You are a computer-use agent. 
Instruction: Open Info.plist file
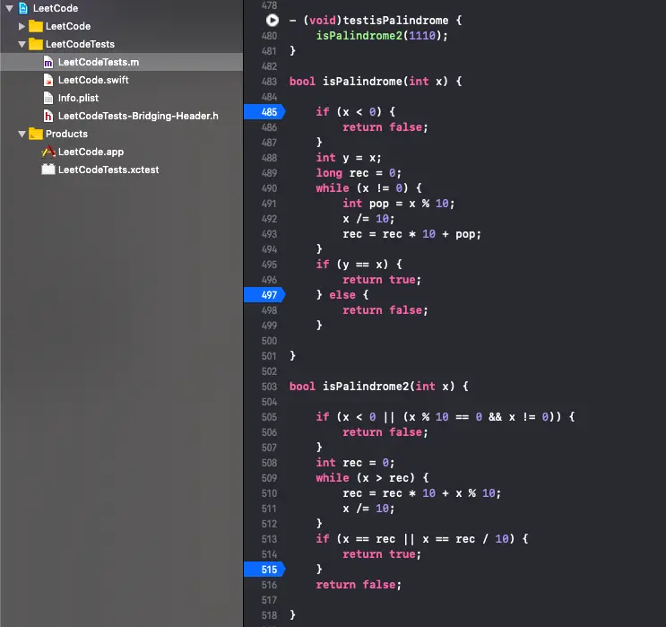[x=78, y=98]
